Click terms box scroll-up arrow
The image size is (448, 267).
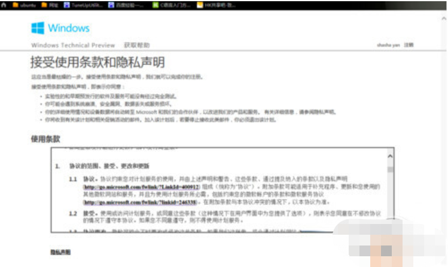pos(390,156)
